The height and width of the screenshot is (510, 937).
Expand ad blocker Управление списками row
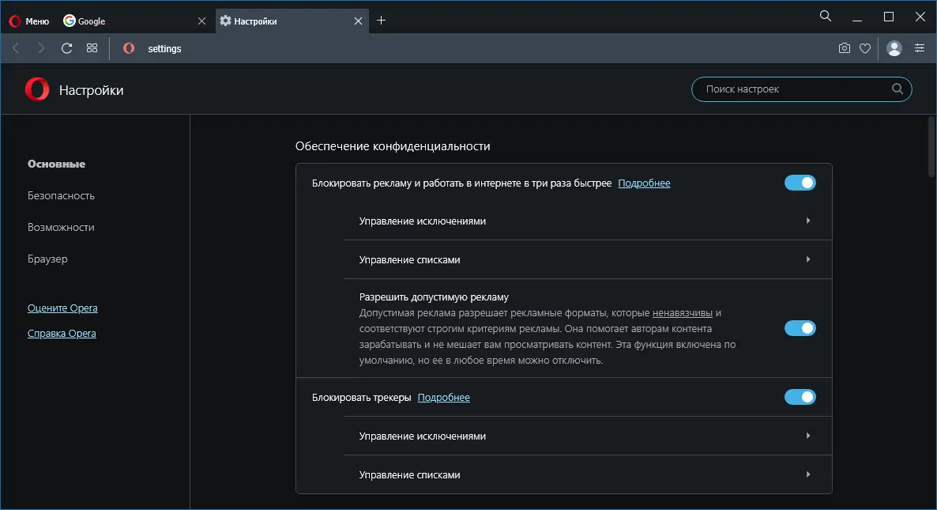[587, 259]
